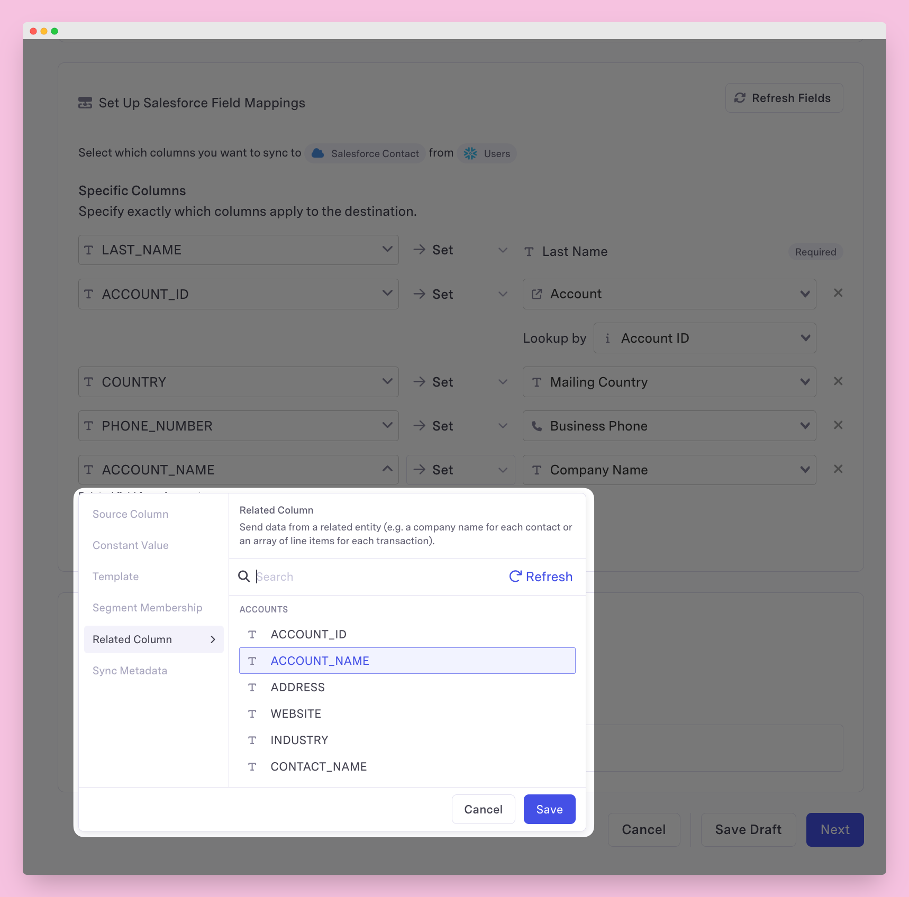This screenshot has height=897, width=909.
Task: Switch to the Constant Value tab
Action: [x=130, y=545]
